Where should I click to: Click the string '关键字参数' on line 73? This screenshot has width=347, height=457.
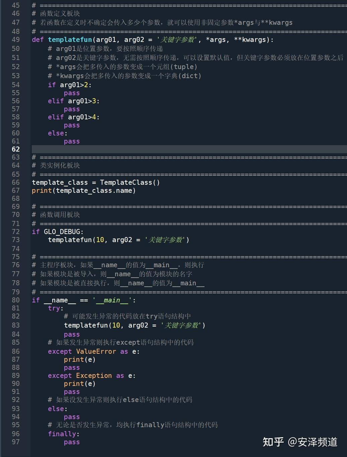point(166,240)
